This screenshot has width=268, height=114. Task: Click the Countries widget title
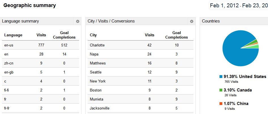(x=211, y=21)
